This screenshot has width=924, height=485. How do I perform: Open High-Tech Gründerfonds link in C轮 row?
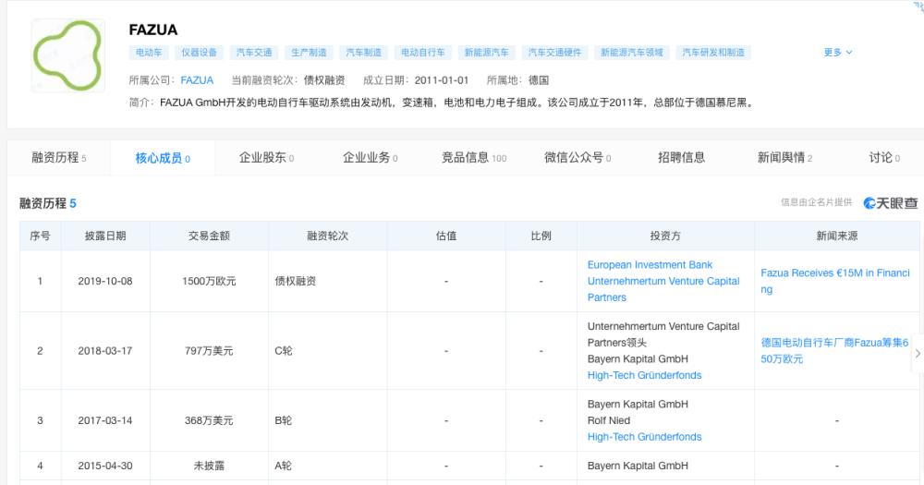pos(644,375)
